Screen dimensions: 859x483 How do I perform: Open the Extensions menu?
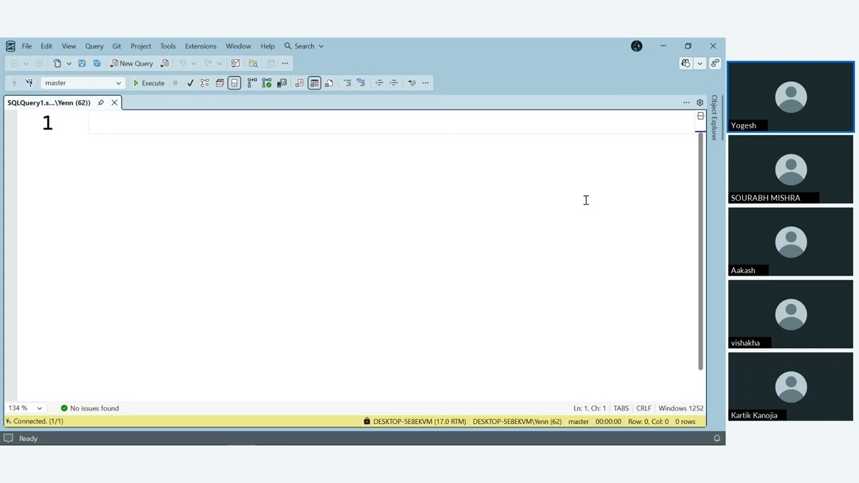tap(201, 46)
